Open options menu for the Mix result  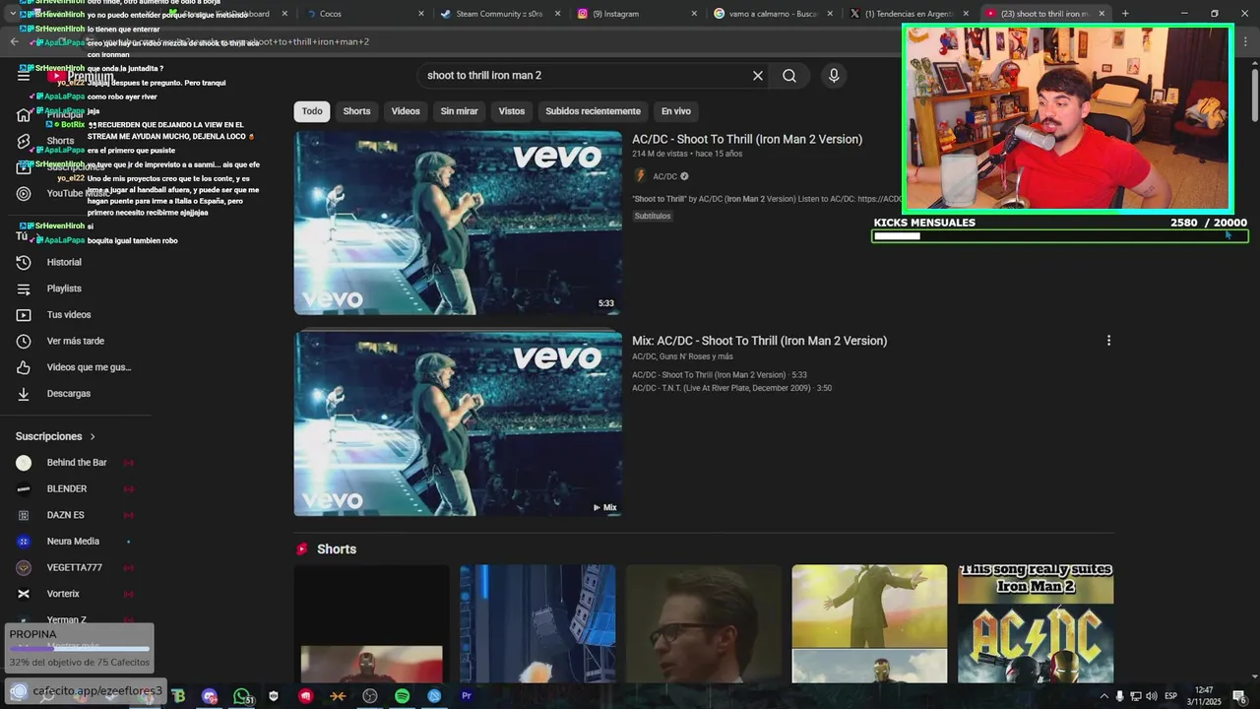1108,341
